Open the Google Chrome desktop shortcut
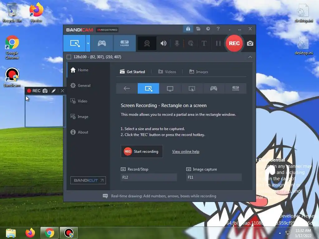The height and width of the screenshot is (239, 319). tap(12, 48)
